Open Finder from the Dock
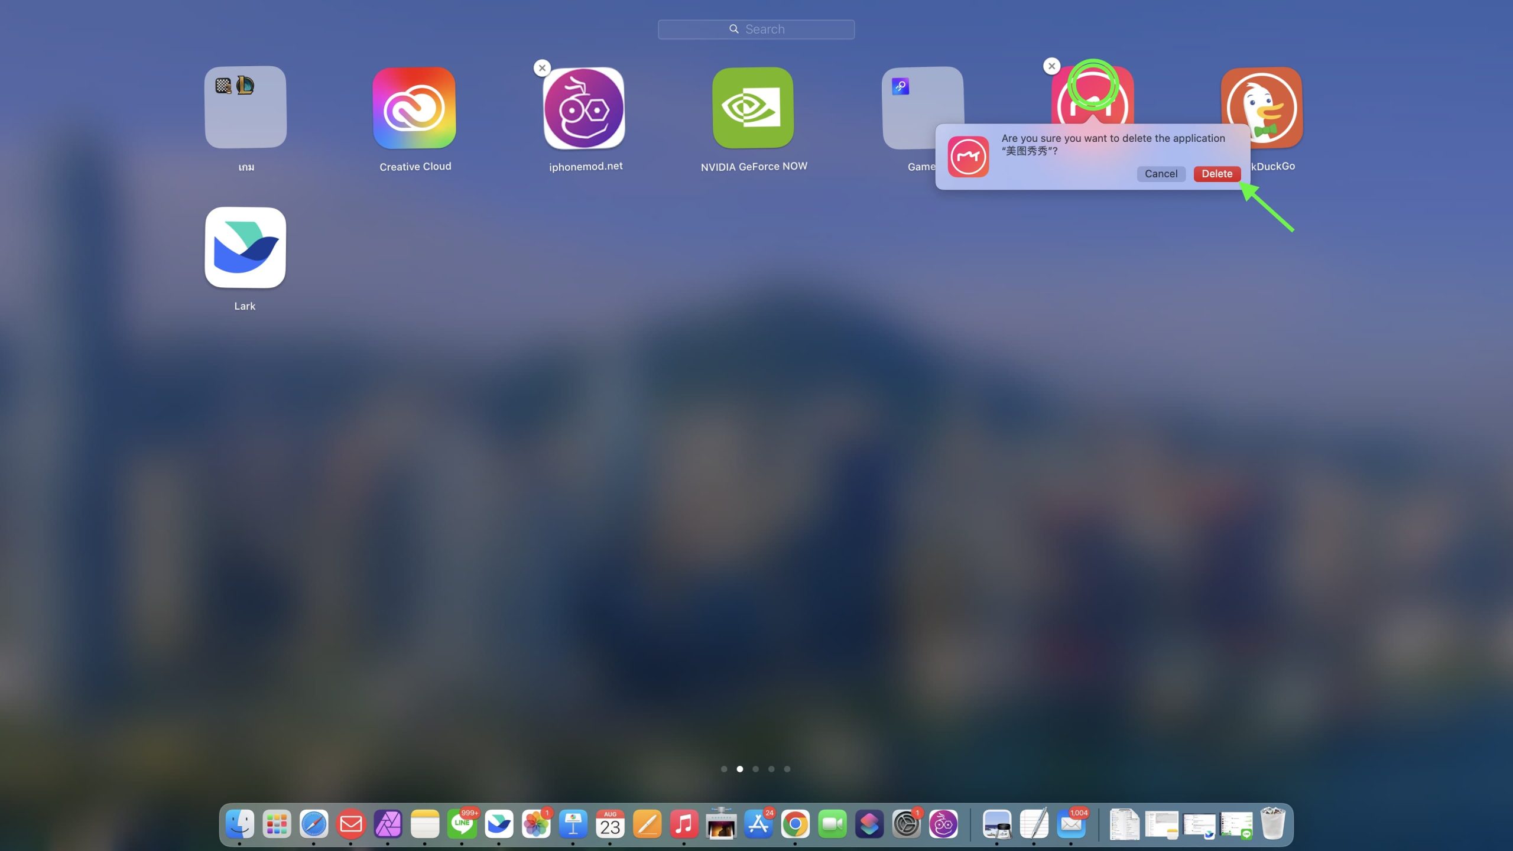The image size is (1513, 851). pyautogui.click(x=240, y=824)
